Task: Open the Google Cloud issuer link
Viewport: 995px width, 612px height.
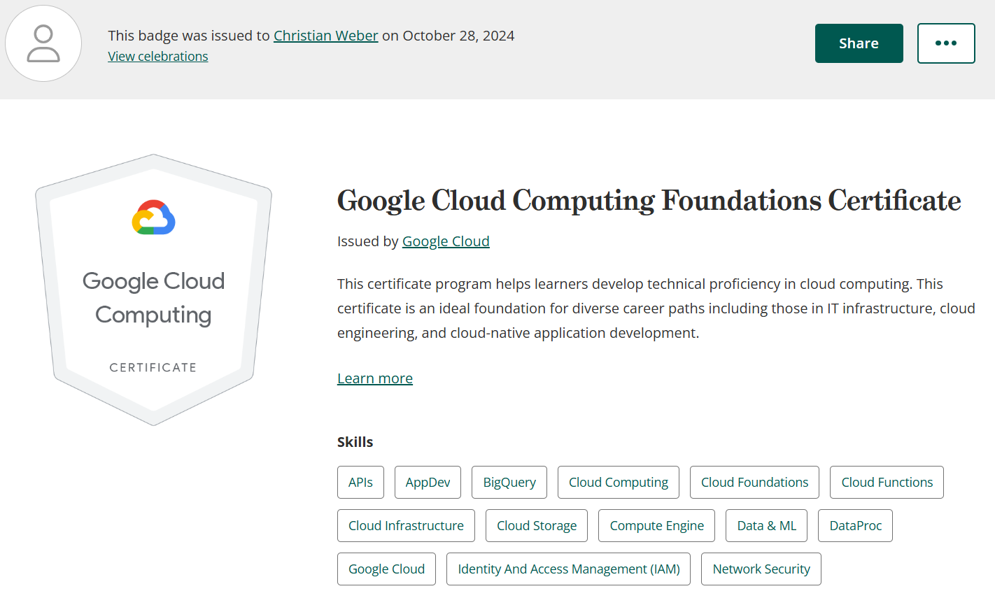Action: pyautogui.click(x=446, y=241)
